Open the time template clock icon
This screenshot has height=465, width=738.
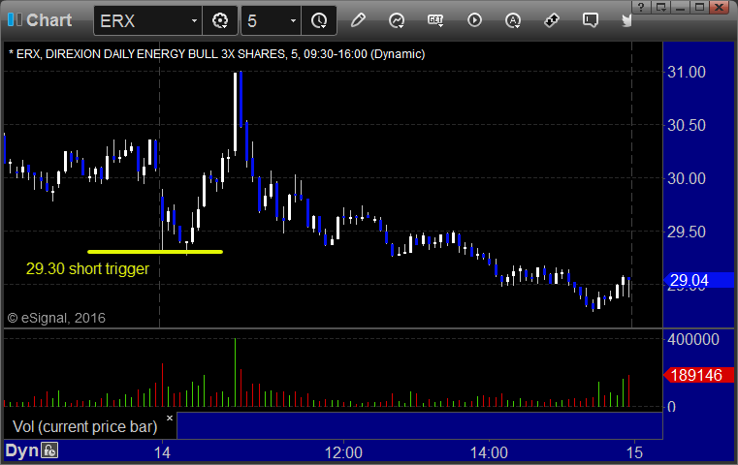pyautogui.click(x=319, y=20)
